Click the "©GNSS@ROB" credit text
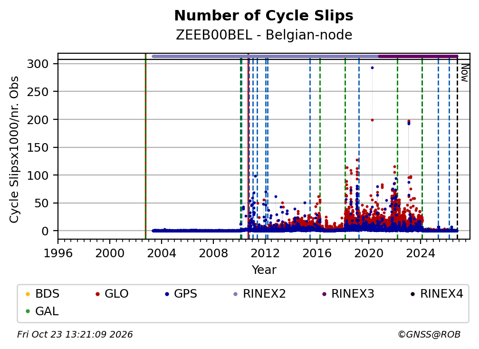 (429, 334)
